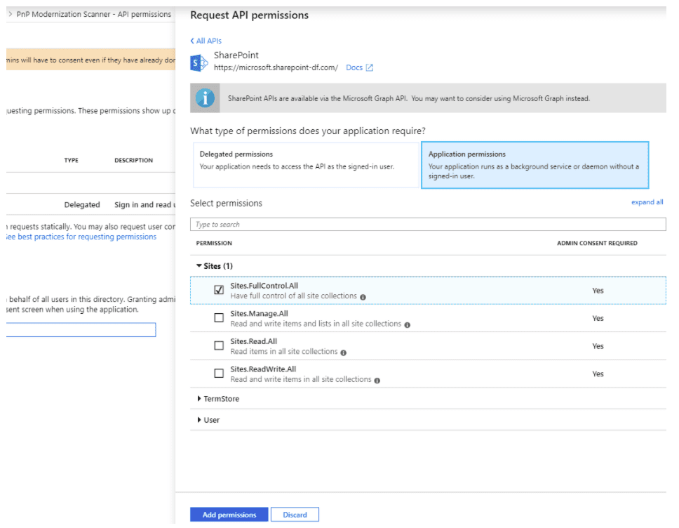The width and height of the screenshot is (679, 528).
Task: Click the Sites.Read.All permission name
Action: coord(254,341)
